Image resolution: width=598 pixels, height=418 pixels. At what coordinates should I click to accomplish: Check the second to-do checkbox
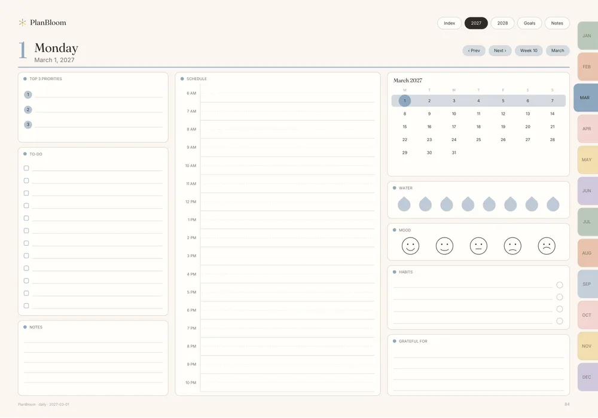pyautogui.click(x=26, y=181)
